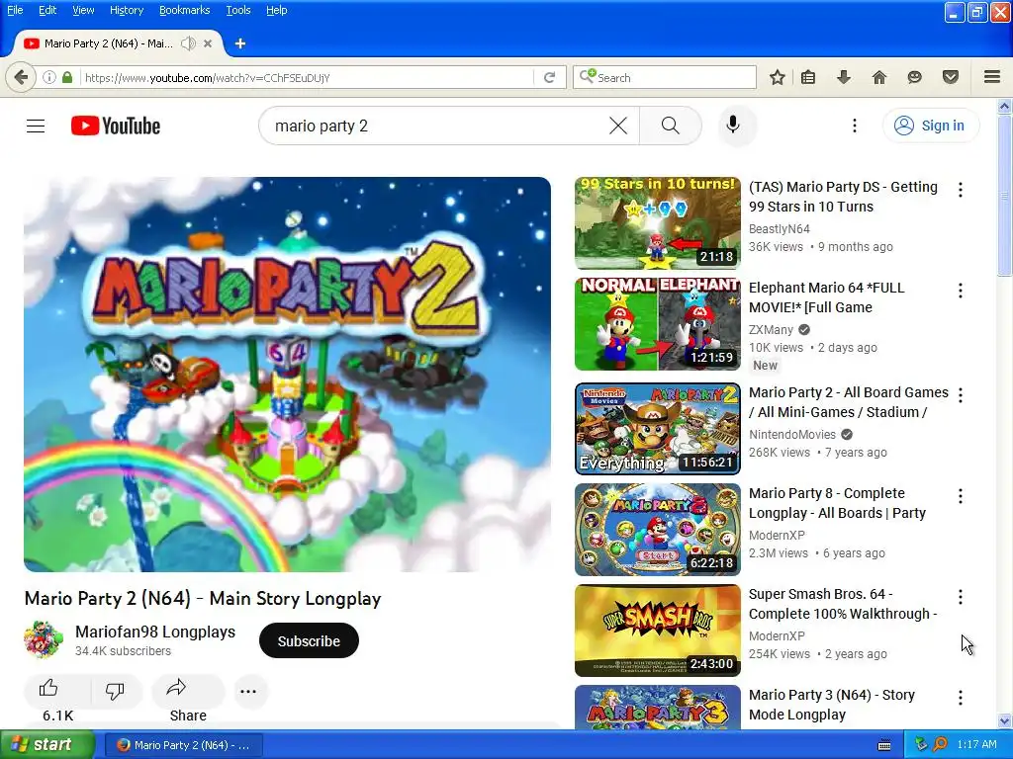Open TAS Mario Party DS thumbnail

(x=658, y=223)
